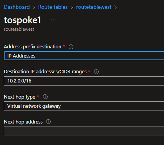Open the ellipsis more options menu beside tospoke1
Image resolution: width=164 pixels, height=145 pixels.
coord(53,20)
